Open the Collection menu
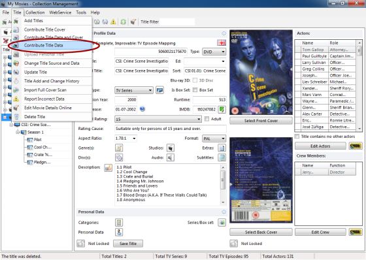The width and height of the screenshot is (366, 260). coord(35,12)
